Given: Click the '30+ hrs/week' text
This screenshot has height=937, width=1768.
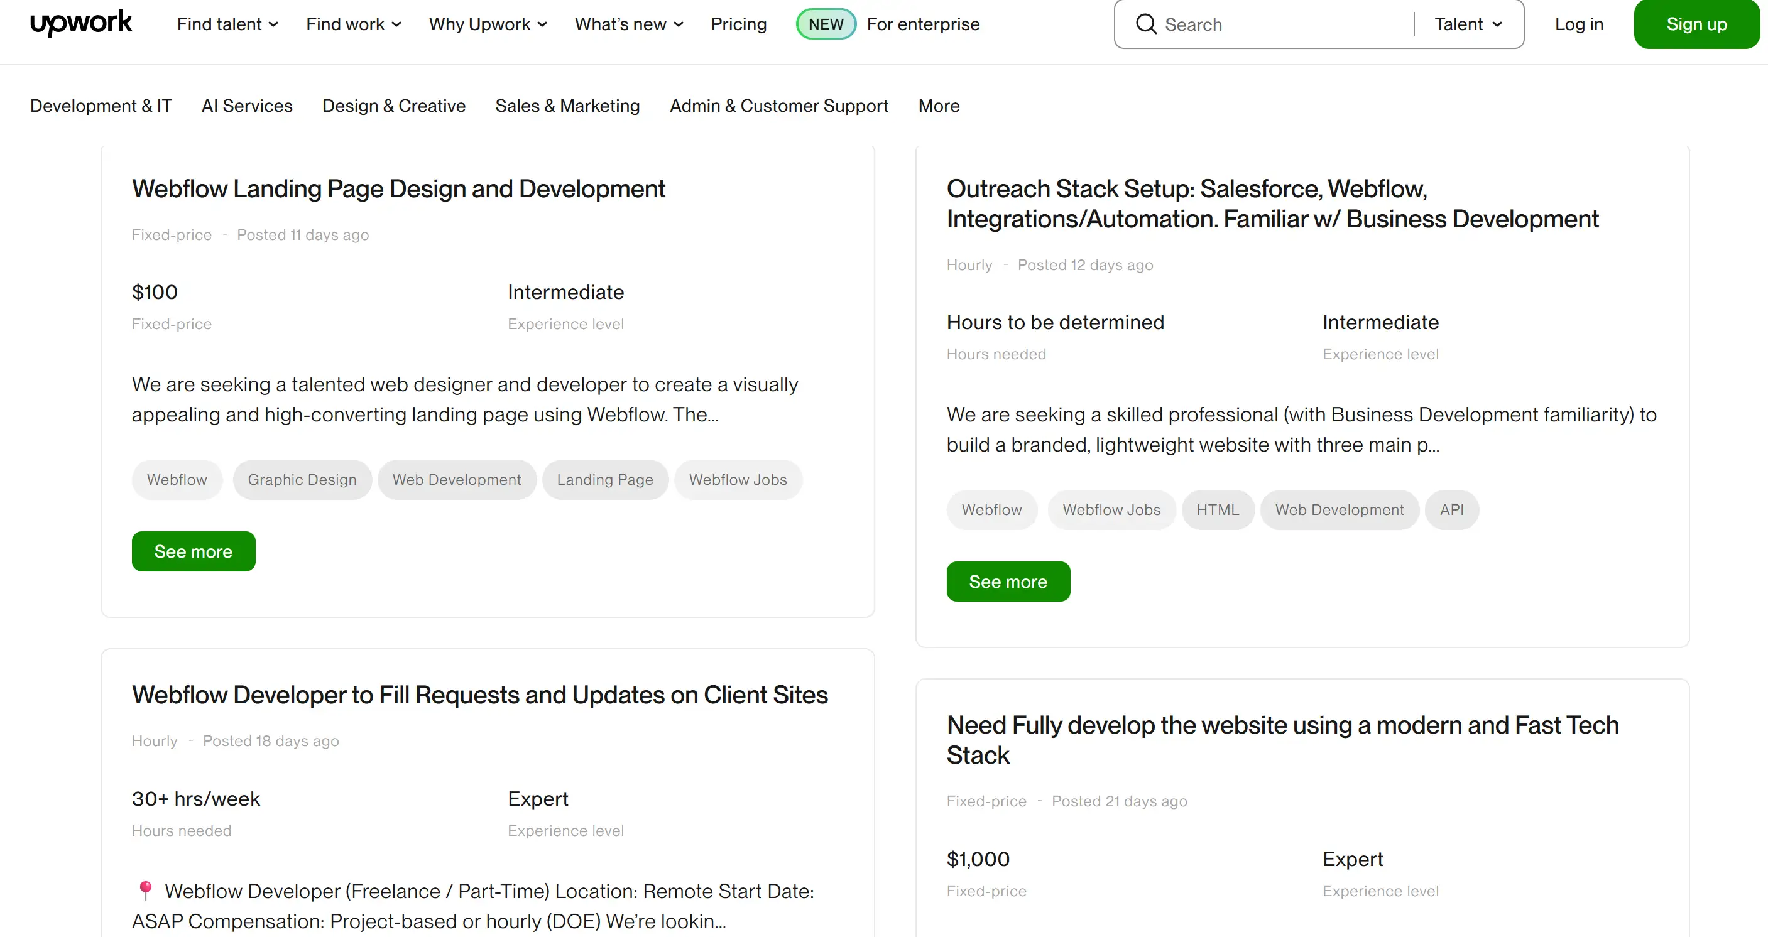Looking at the screenshot, I should tap(195, 799).
